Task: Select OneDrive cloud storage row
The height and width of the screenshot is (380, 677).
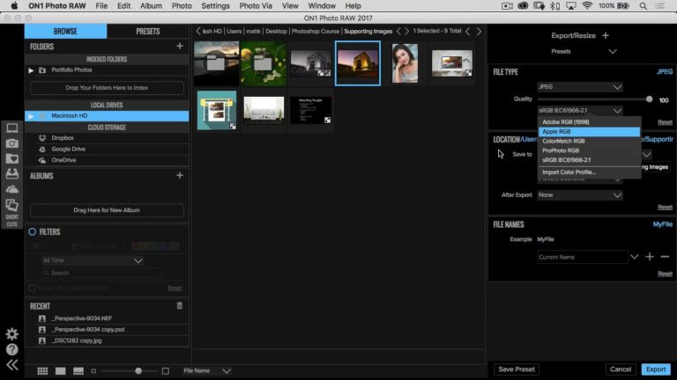Action: (x=107, y=160)
